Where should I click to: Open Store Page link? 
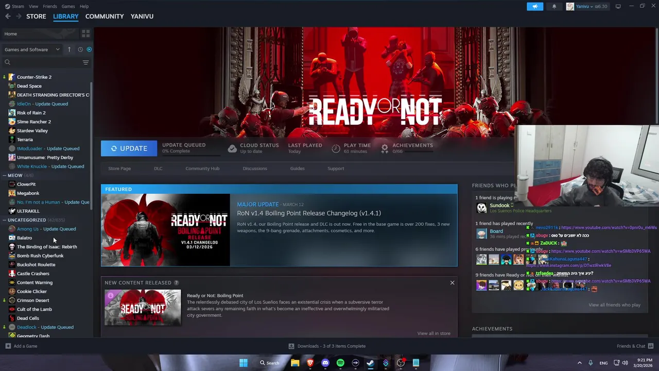[x=119, y=168]
